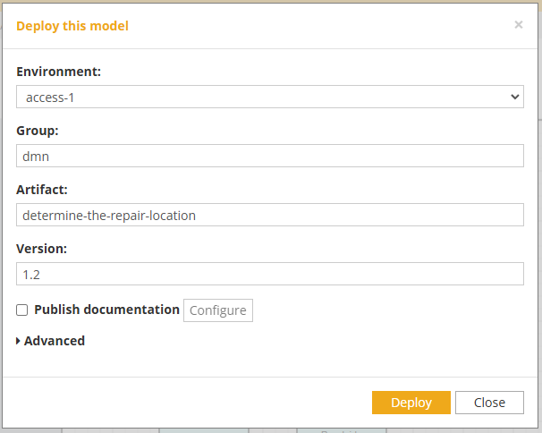Click the Group: field label
Screen dimensions: 542x433
tap(38, 131)
